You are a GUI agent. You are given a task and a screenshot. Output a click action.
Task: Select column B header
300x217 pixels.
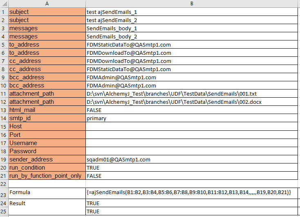[x=192, y=4]
